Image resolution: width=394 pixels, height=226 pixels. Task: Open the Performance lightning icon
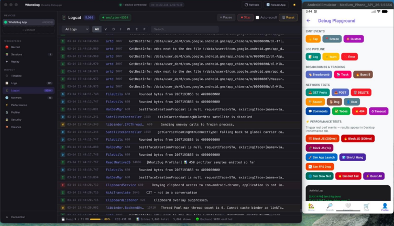[7, 105]
